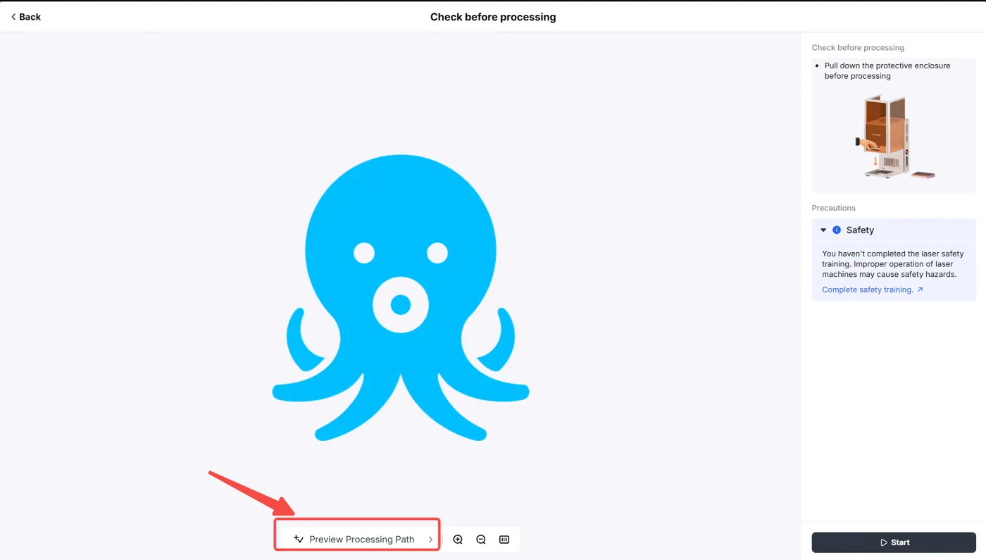This screenshot has height=560, width=986.
Task: Collapse the Safety section triangle
Action: [x=823, y=230]
